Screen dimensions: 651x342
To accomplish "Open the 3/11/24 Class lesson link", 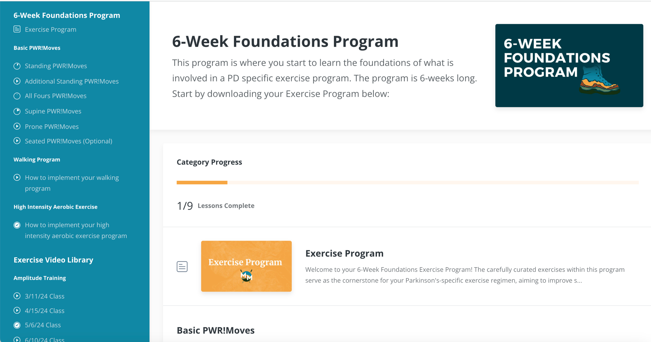I will (x=45, y=296).
